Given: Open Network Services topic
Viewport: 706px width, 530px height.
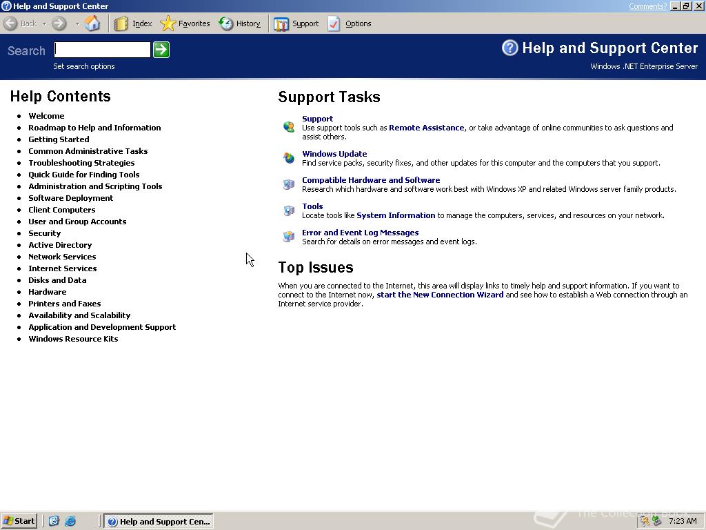Looking at the screenshot, I should pyautogui.click(x=62, y=257).
